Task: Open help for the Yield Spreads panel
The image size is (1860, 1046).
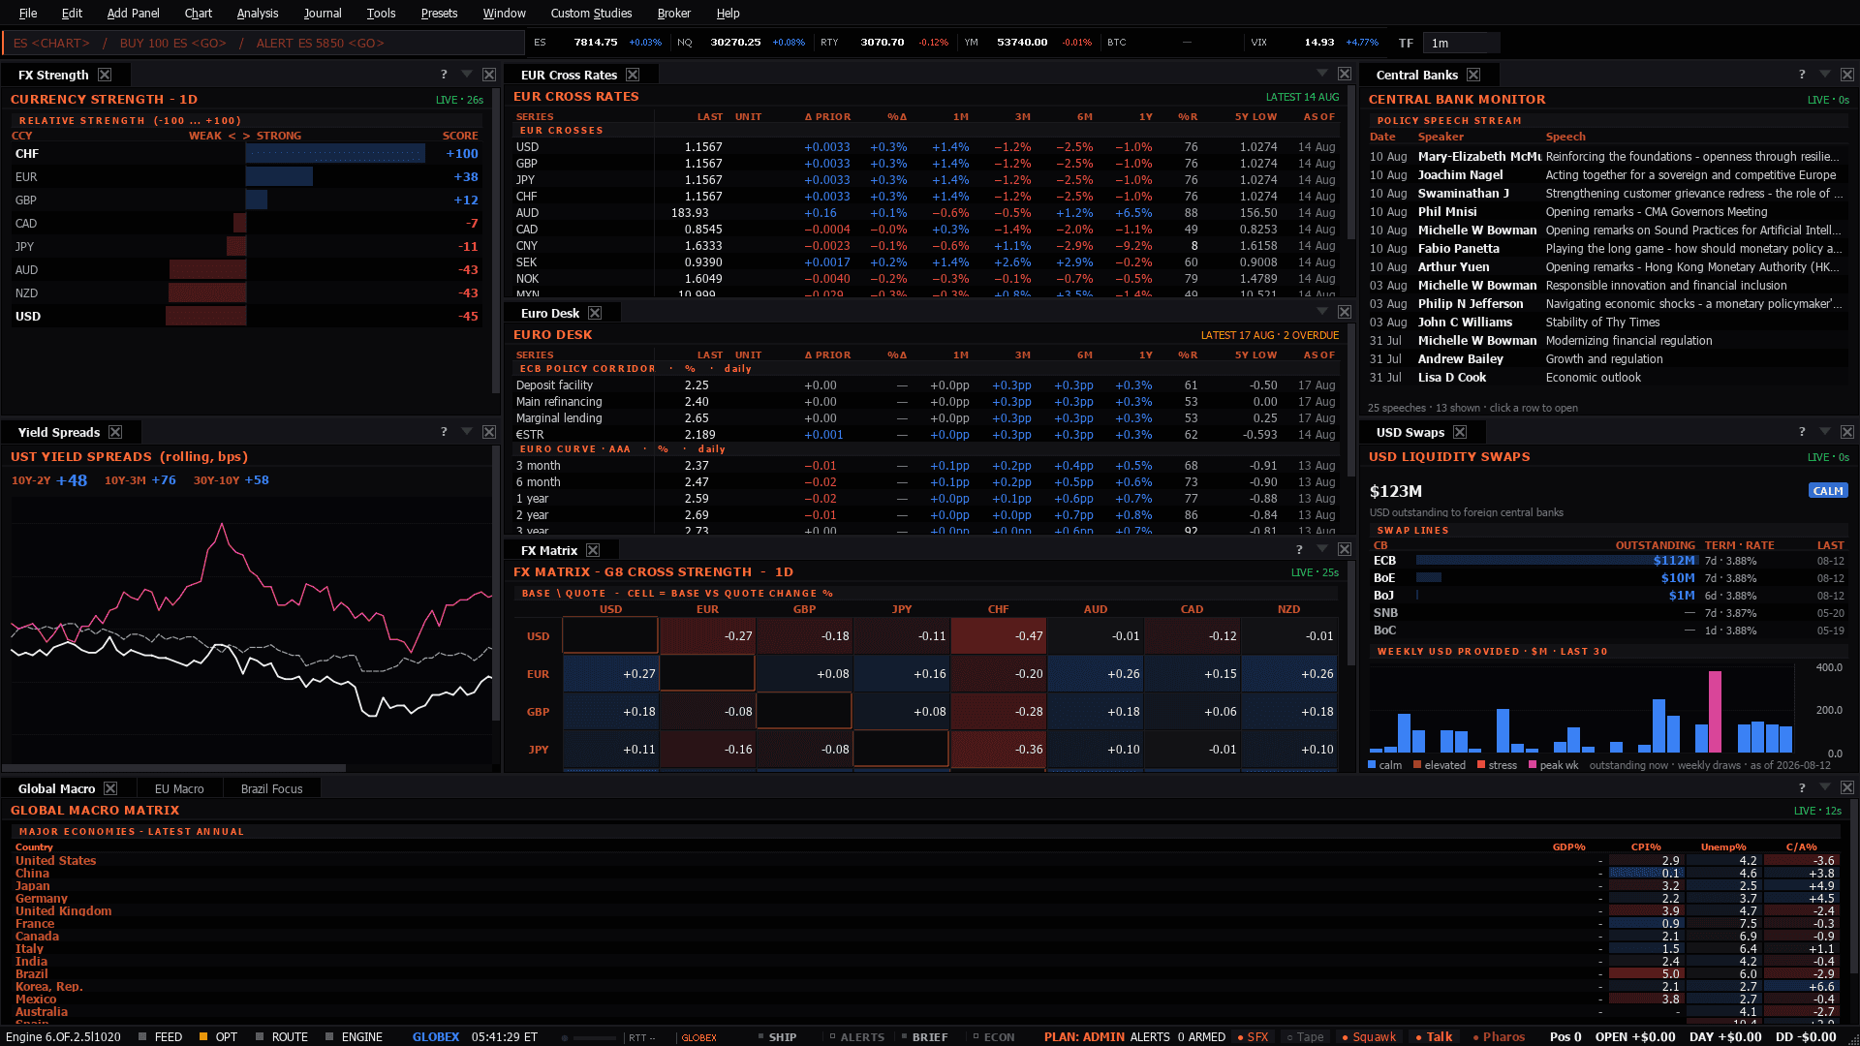Action: [x=444, y=432]
